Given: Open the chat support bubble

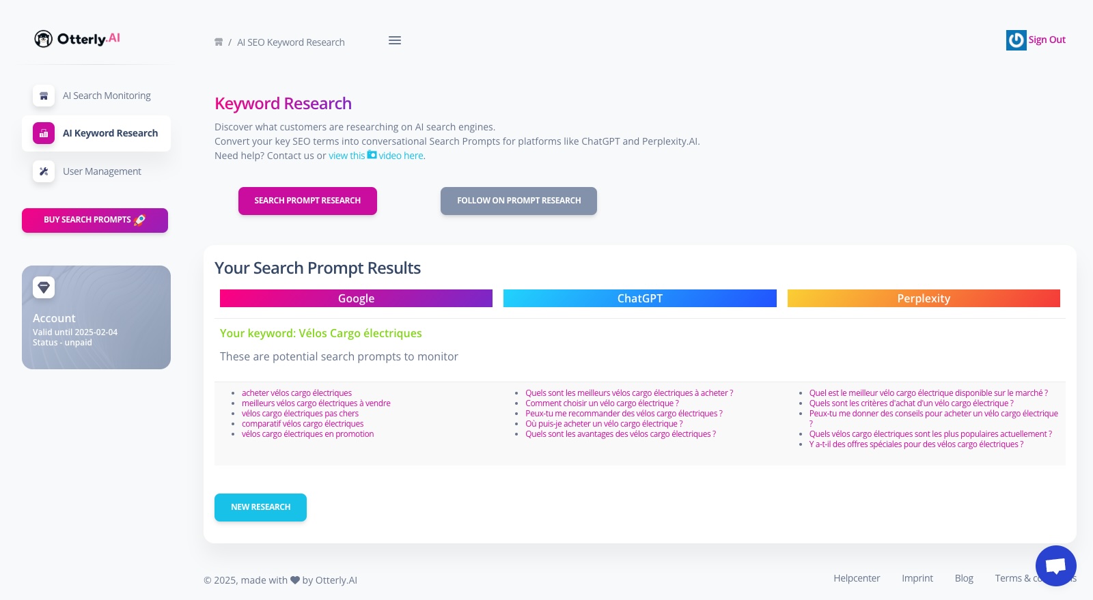Looking at the screenshot, I should pyautogui.click(x=1055, y=566).
